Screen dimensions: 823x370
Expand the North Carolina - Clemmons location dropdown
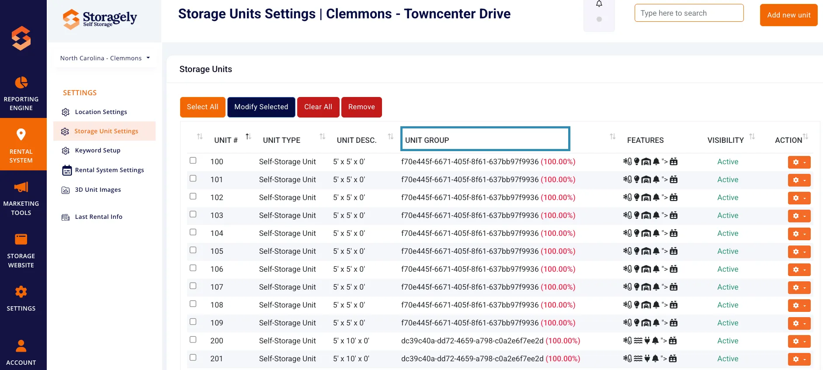click(105, 58)
